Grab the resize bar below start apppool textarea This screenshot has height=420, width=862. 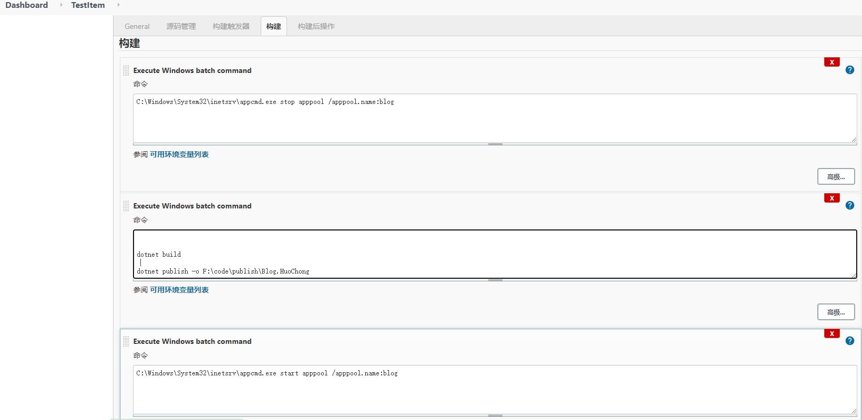click(x=495, y=415)
